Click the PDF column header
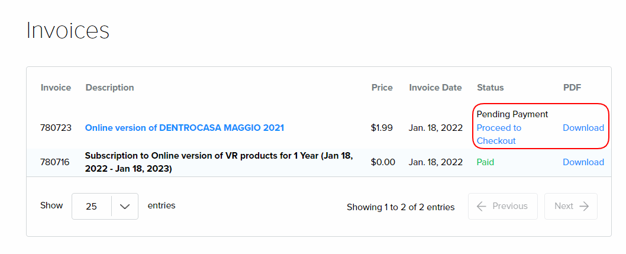626x254 pixels. click(572, 88)
